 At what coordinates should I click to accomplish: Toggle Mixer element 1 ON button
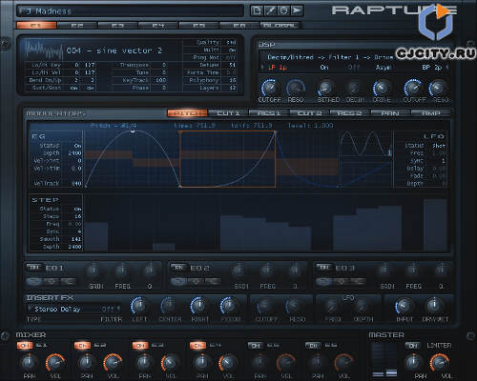[25, 346]
